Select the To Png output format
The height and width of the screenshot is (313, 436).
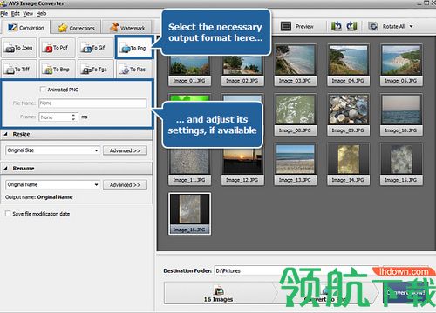pos(134,48)
